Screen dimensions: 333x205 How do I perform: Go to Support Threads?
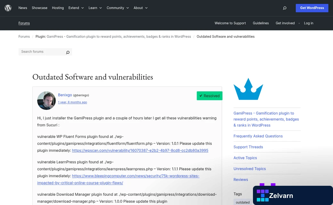point(248,147)
